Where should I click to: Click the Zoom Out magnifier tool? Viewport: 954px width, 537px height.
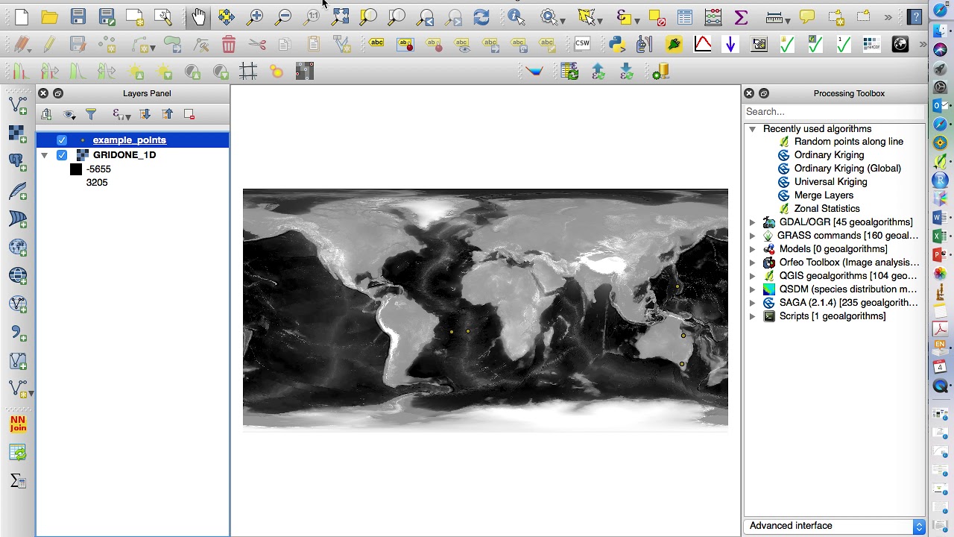(283, 16)
